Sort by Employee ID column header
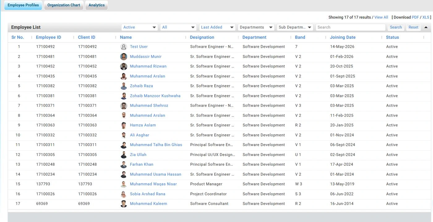The image size is (433, 222). pyautogui.click(x=49, y=37)
